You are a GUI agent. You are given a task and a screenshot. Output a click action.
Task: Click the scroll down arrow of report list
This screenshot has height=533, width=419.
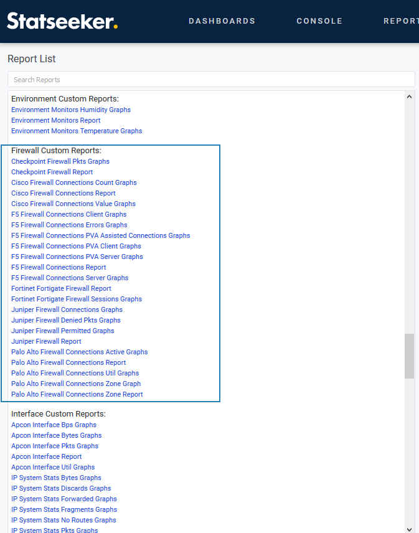coord(409,529)
